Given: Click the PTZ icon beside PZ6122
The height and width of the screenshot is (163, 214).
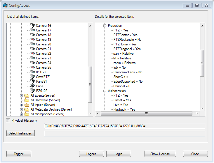Looking at the screenshot, I should tap(32, 91).
